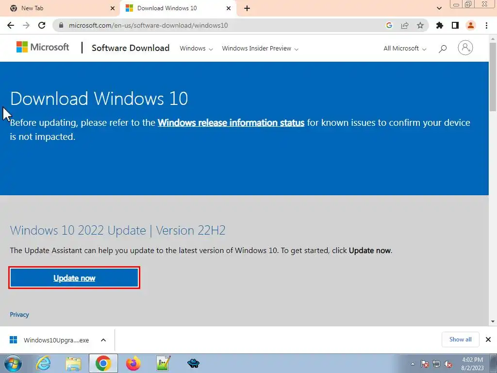Click the muted volume tray icon
The width and height of the screenshot is (497, 373).
(x=448, y=364)
